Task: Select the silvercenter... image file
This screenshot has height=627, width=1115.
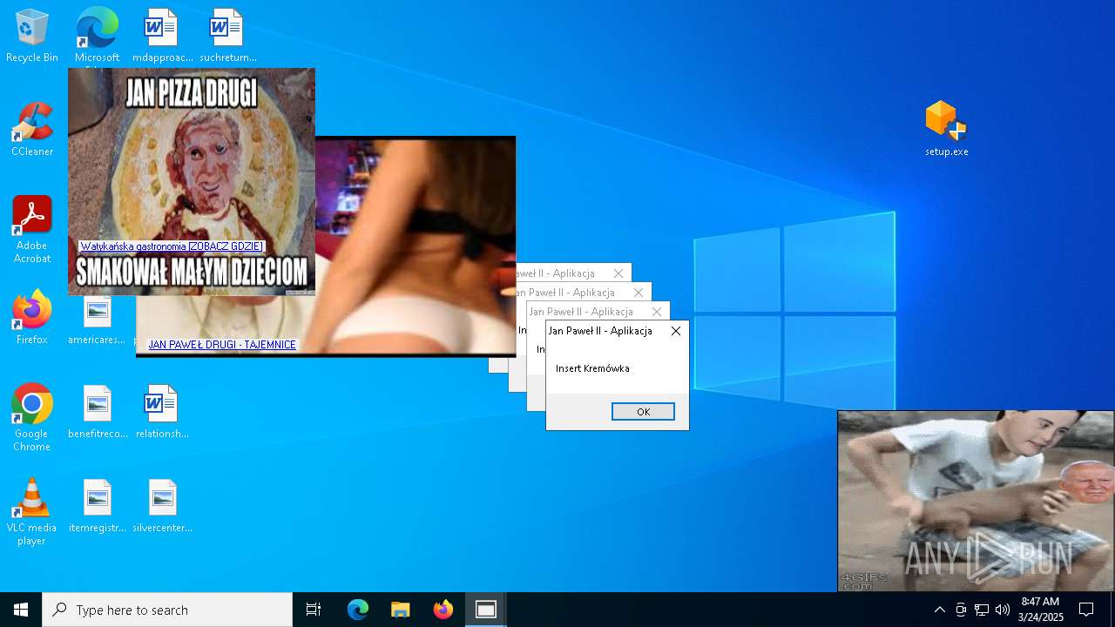Action: (x=162, y=506)
